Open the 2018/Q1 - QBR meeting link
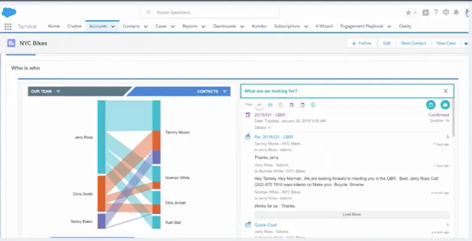Image resolution: width=472 pixels, height=241 pixels. click(x=270, y=115)
